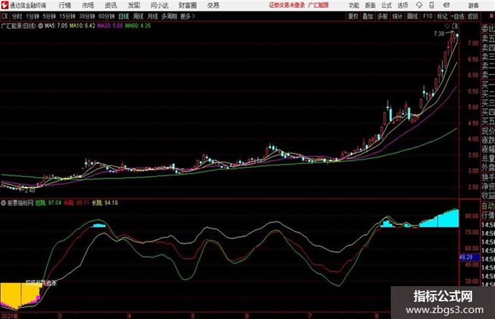Switch to 周线 weekly tab

click(x=138, y=16)
